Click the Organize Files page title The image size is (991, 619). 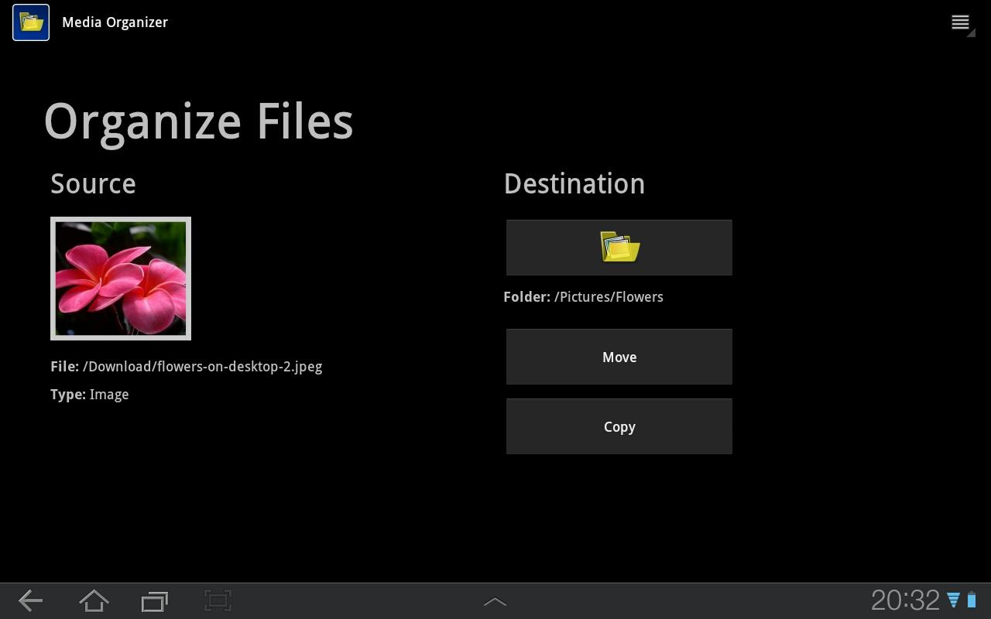click(198, 121)
